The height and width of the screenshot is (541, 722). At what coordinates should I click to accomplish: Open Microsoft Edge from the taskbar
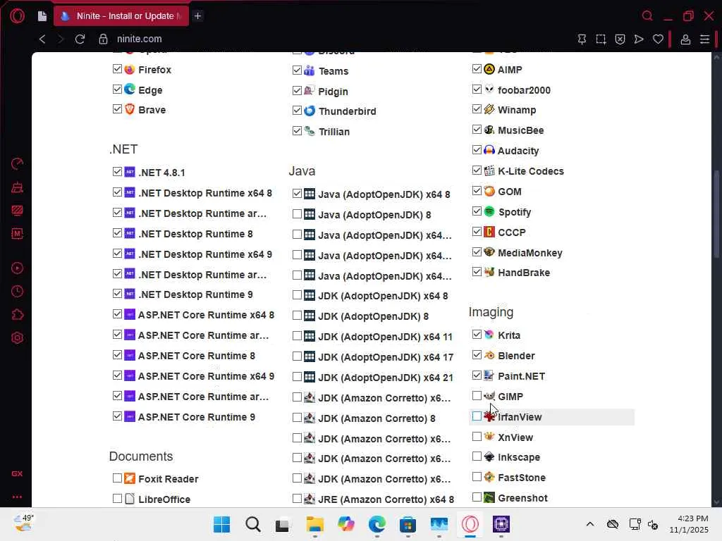(377, 524)
